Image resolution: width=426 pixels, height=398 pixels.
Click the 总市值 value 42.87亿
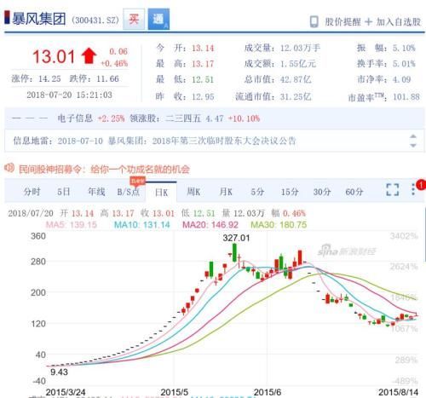(x=296, y=79)
